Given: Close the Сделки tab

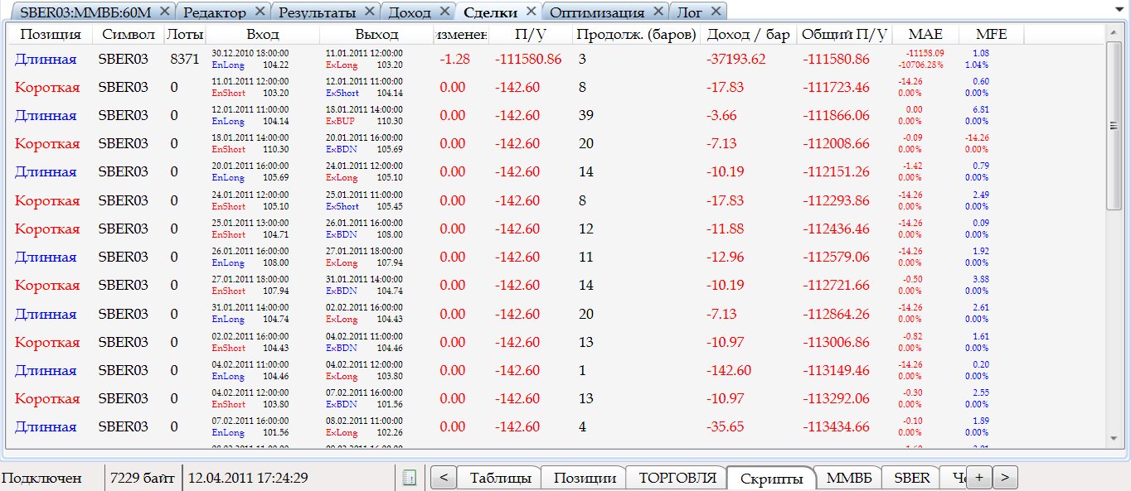Looking at the screenshot, I should [x=531, y=12].
